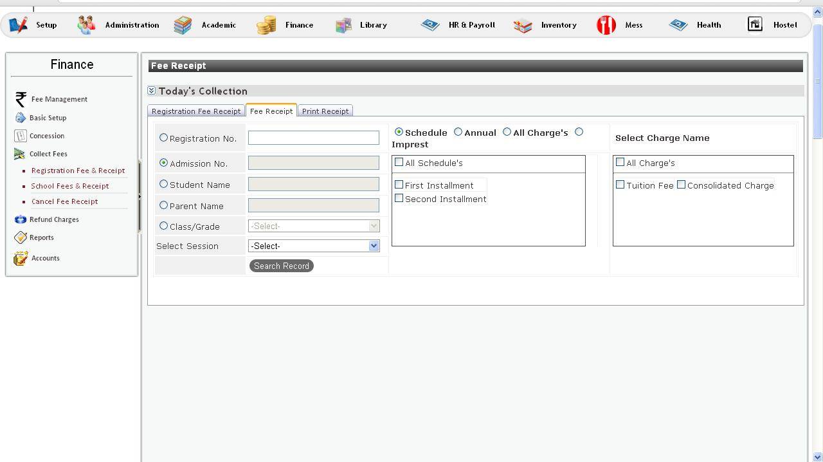Open the Library module icon
823x462 pixels.
pyautogui.click(x=343, y=25)
